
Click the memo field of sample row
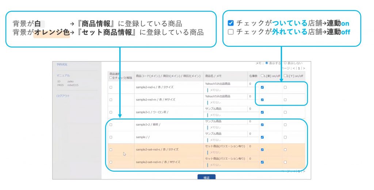pyautogui.click(x=225, y=140)
